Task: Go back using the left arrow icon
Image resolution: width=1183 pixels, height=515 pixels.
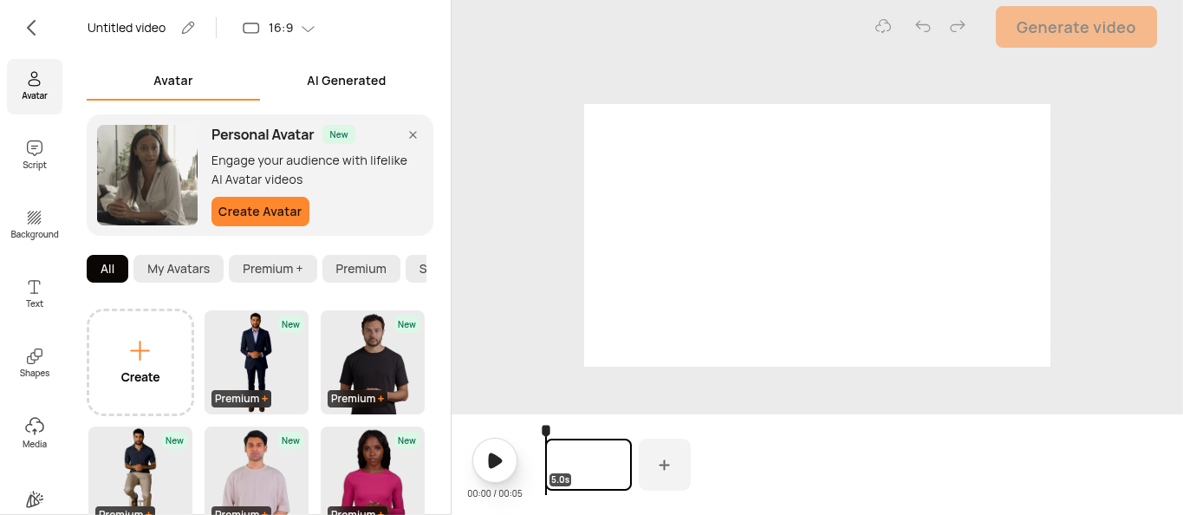Action: tap(31, 28)
